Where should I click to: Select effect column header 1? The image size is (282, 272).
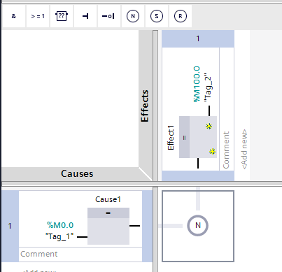click(198, 38)
